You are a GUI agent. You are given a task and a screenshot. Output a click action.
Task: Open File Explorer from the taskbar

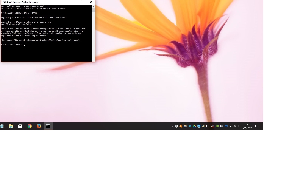tap(11, 126)
